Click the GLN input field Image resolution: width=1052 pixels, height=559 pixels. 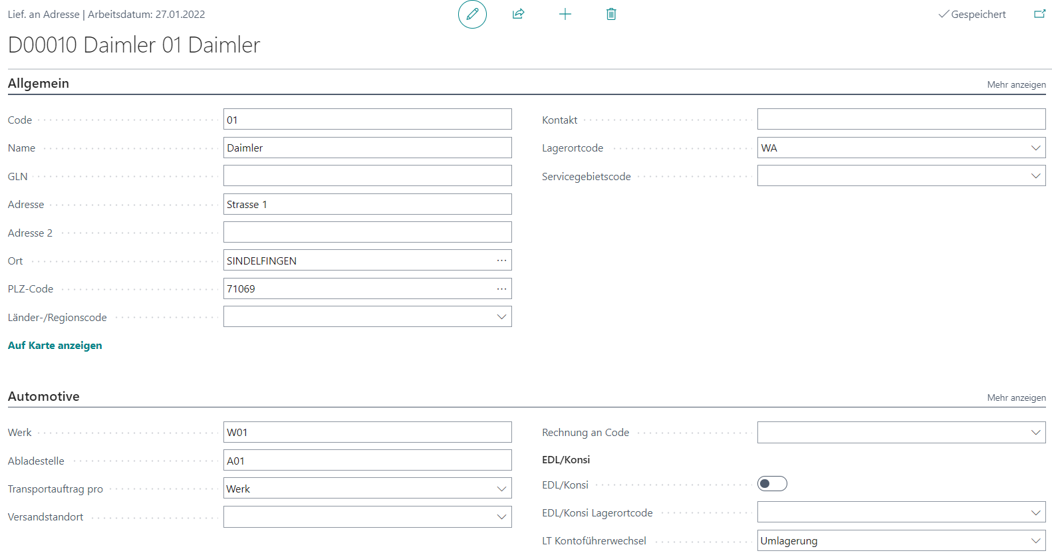tap(367, 176)
